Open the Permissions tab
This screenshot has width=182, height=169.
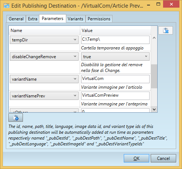click(99, 19)
